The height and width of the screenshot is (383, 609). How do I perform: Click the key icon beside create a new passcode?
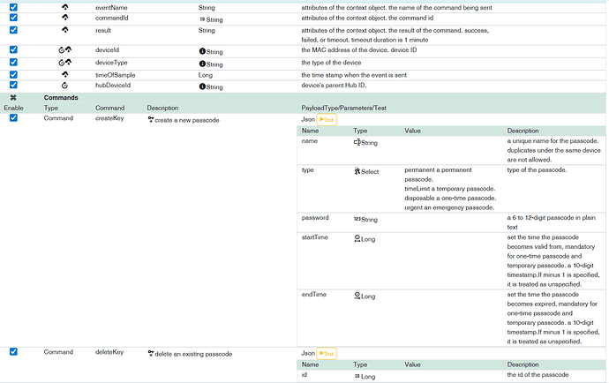coord(151,120)
